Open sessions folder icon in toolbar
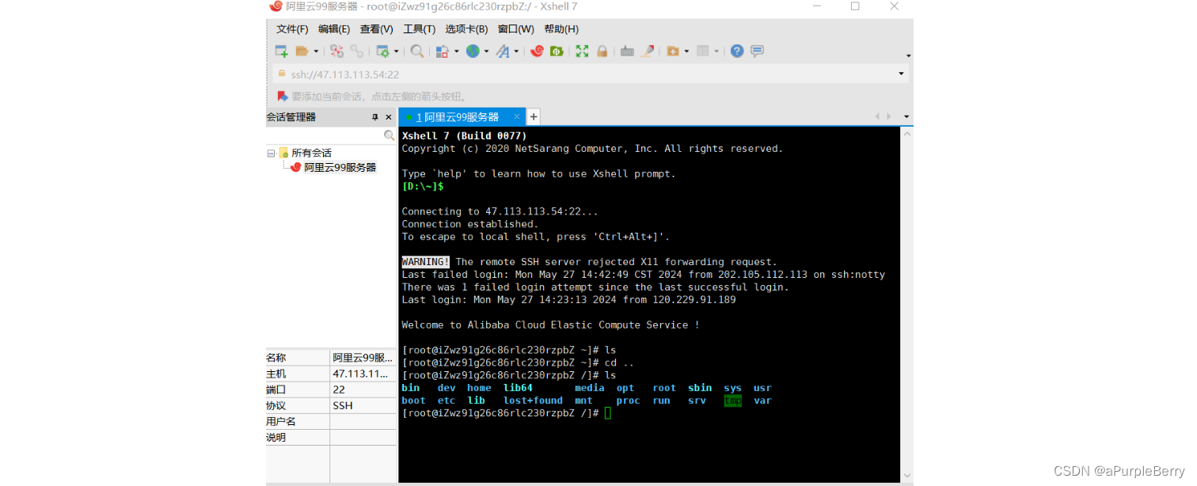Screen dimensions: 1197x486 302,51
